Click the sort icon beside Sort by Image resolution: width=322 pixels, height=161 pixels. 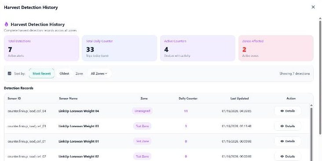coord(9,73)
